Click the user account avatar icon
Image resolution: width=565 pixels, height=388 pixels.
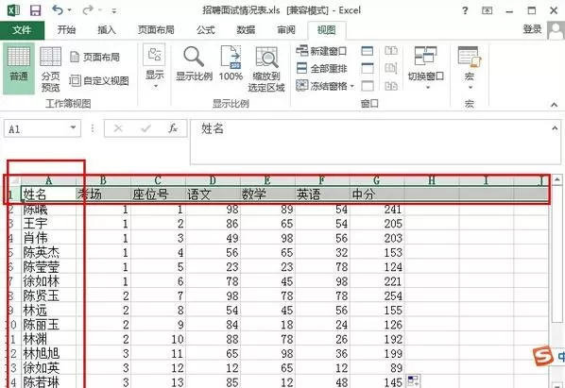click(x=556, y=30)
